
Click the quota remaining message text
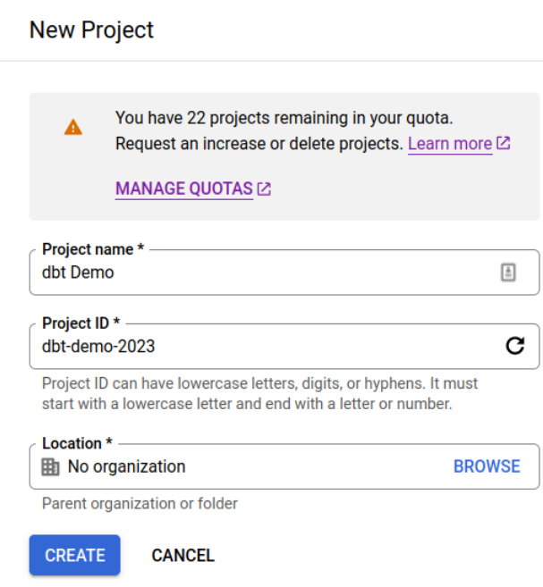(284, 118)
